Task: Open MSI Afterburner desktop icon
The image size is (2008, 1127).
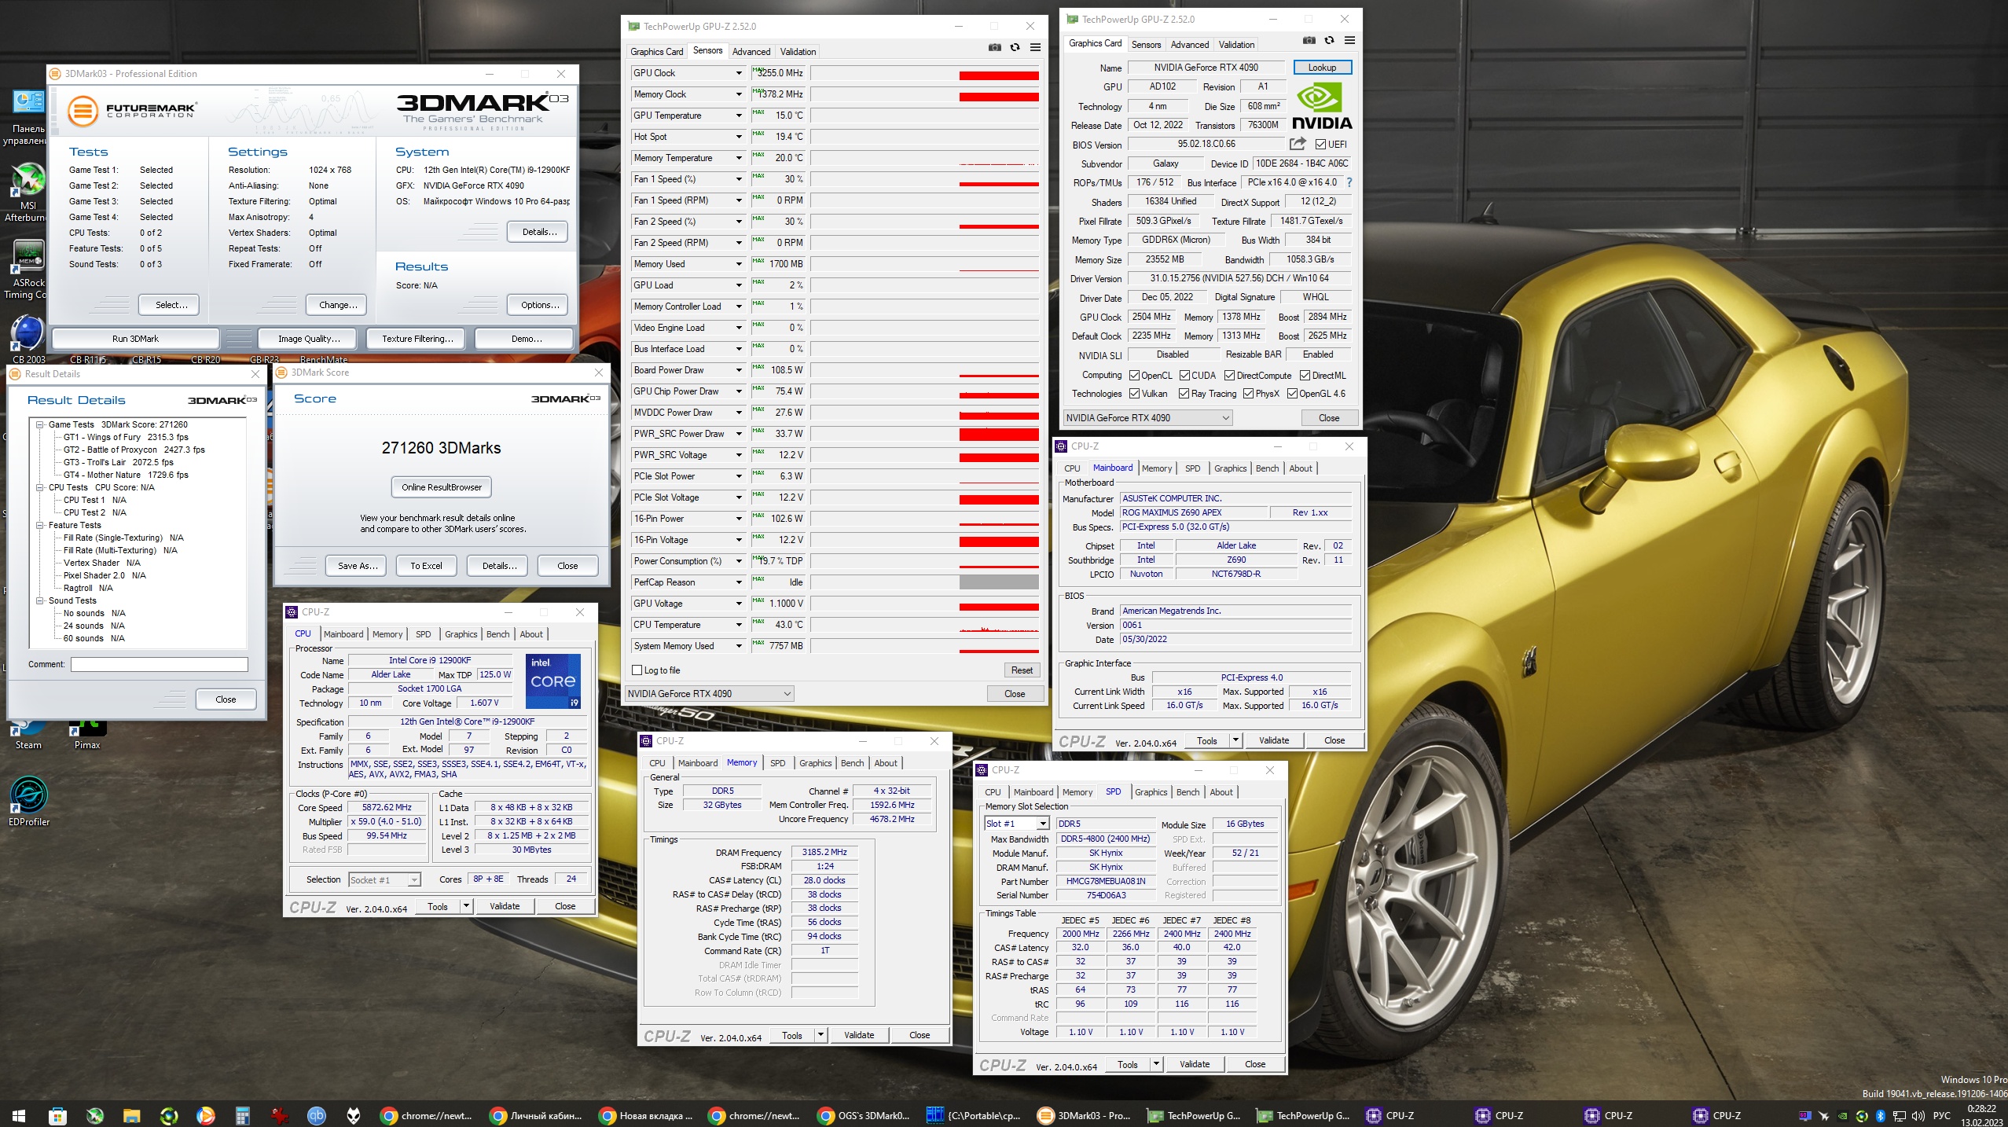Action: [28, 193]
